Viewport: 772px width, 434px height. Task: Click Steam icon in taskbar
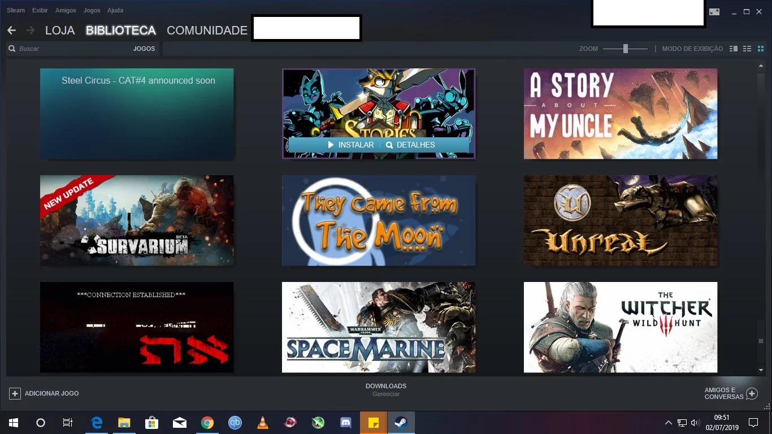tap(401, 423)
